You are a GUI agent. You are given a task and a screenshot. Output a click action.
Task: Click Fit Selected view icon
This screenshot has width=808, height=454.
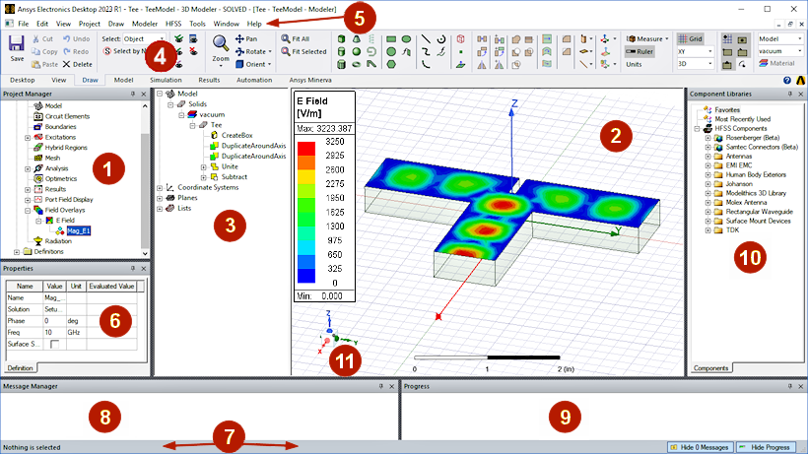[x=303, y=51]
